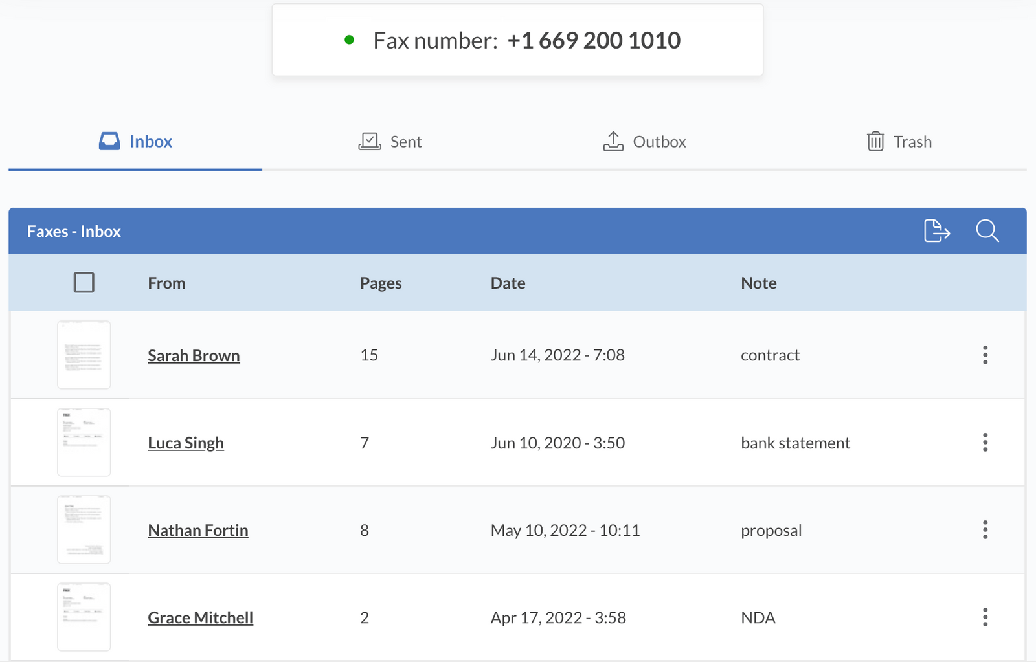This screenshot has height=662, width=1036.
Task: Show actions menu for Grace Mitchell fax
Action: (985, 617)
